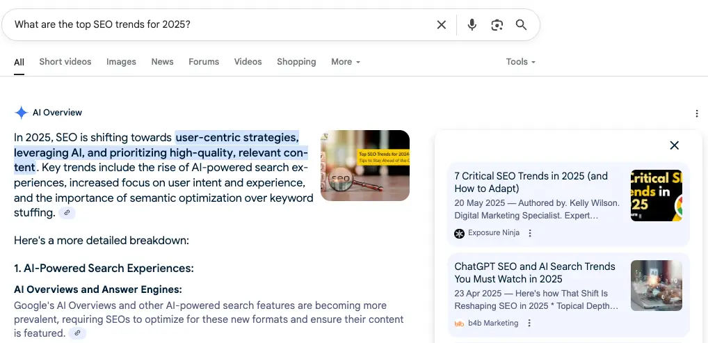Open 'ChatGPT SEO and AI Search Trends' link
This screenshot has width=708, height=343.
[535, 273]
